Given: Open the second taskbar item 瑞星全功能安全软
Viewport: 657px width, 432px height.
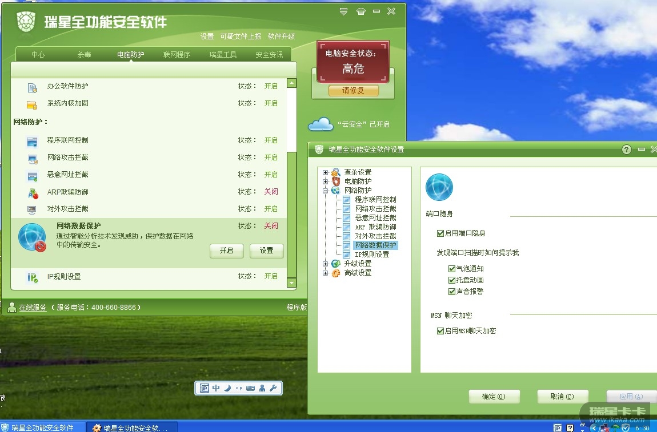Looking at the screenshot, I should 132,427.
